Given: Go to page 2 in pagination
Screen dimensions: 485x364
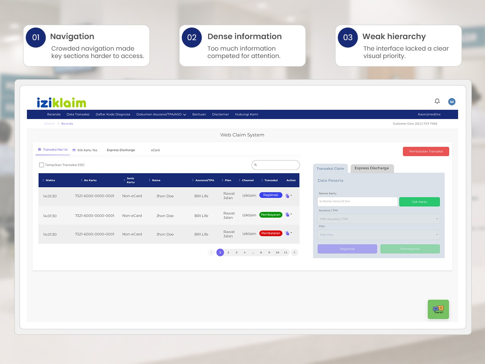Looking at the screenshot, I should (228, 253).
